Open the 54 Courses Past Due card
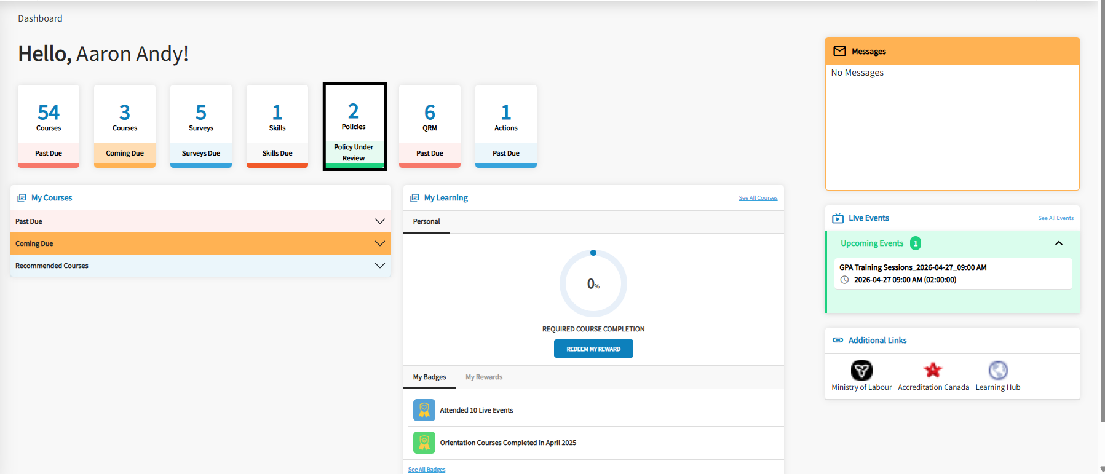 [49, 126]
